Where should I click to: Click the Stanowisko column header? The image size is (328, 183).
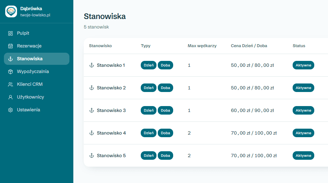[x=100, y=46]
